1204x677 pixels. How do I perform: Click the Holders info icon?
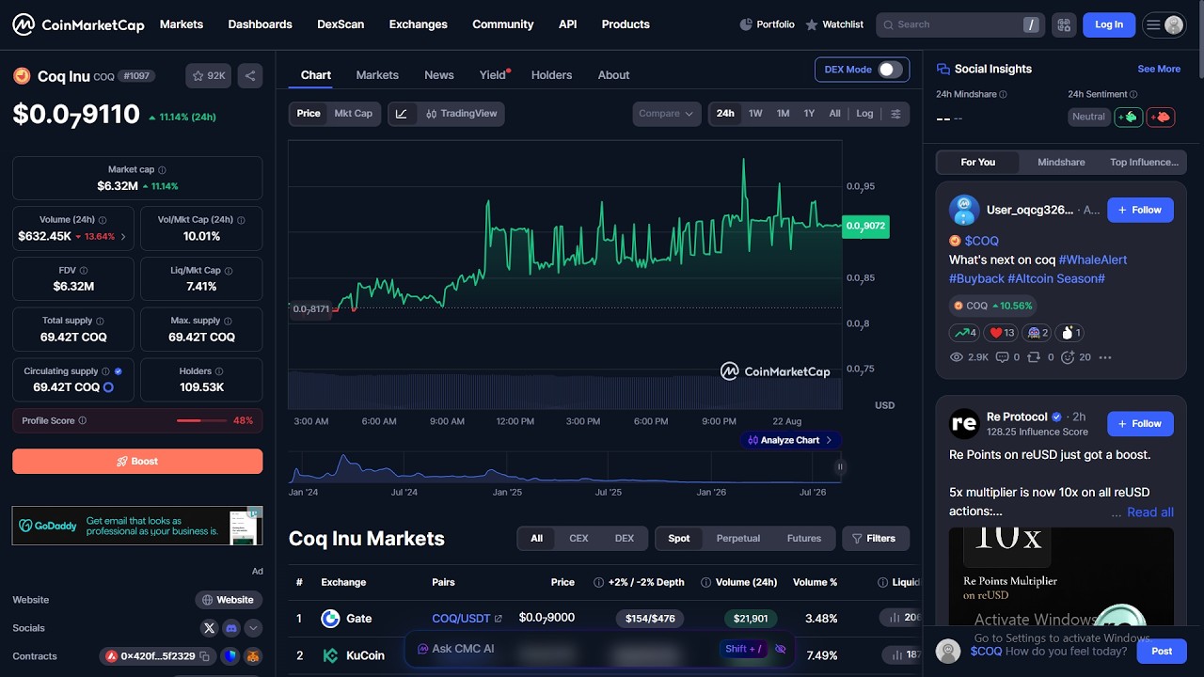[219, 371]
